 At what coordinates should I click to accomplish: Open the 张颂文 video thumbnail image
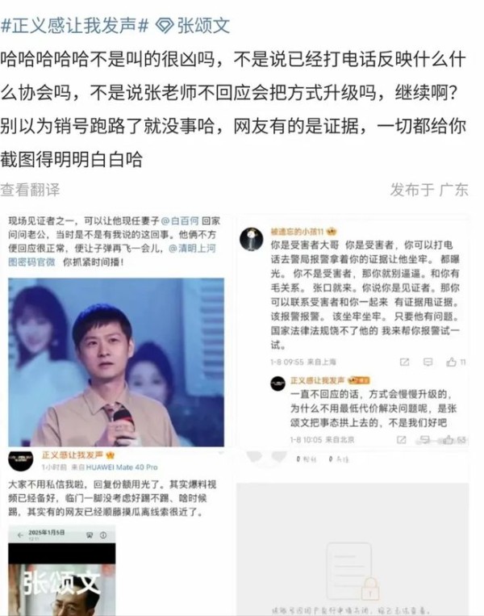(62, 580)
